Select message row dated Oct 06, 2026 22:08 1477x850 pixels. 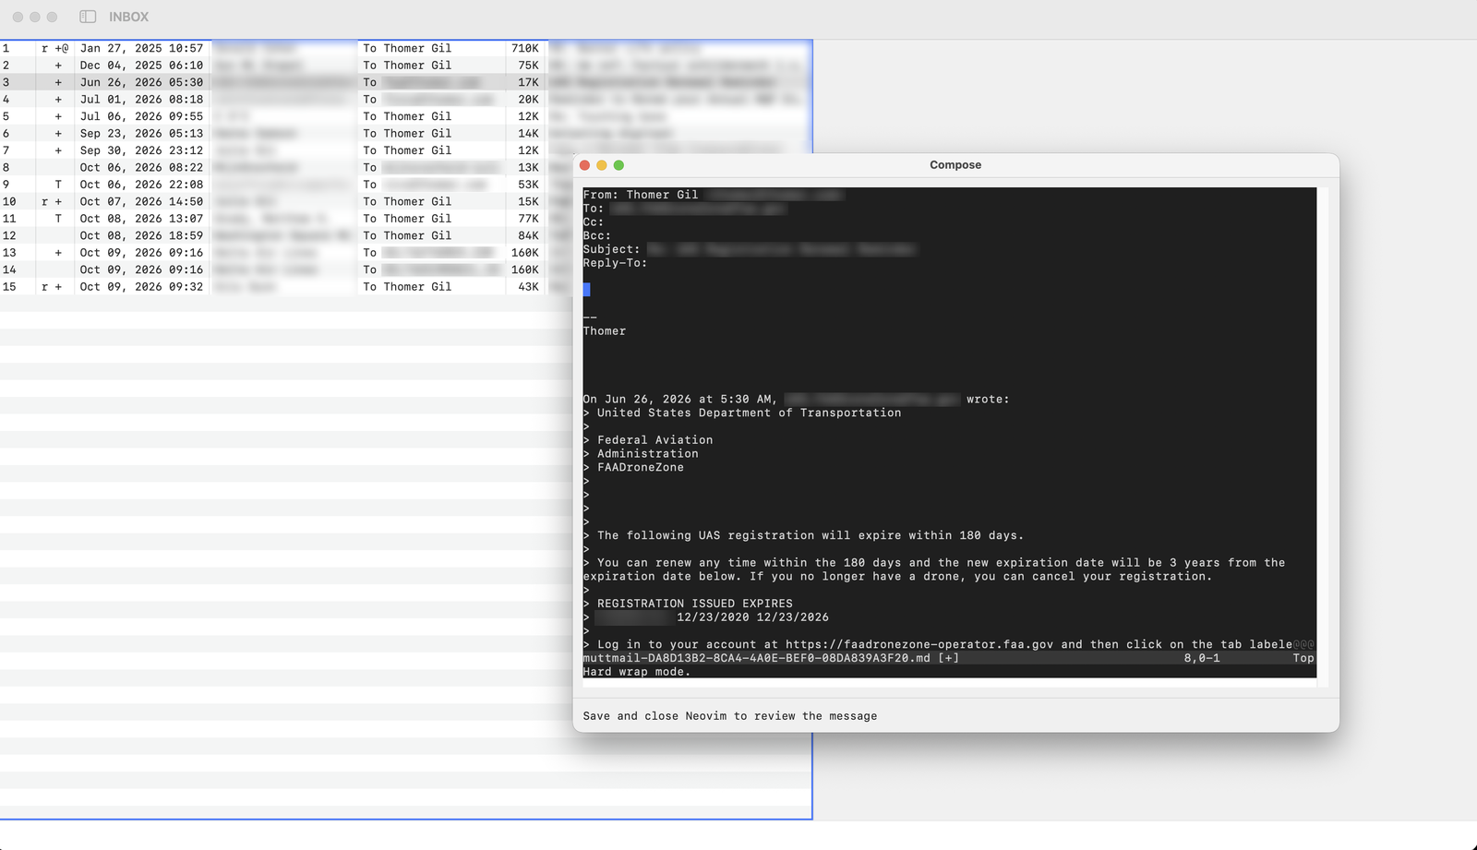[x=286, y=185]
